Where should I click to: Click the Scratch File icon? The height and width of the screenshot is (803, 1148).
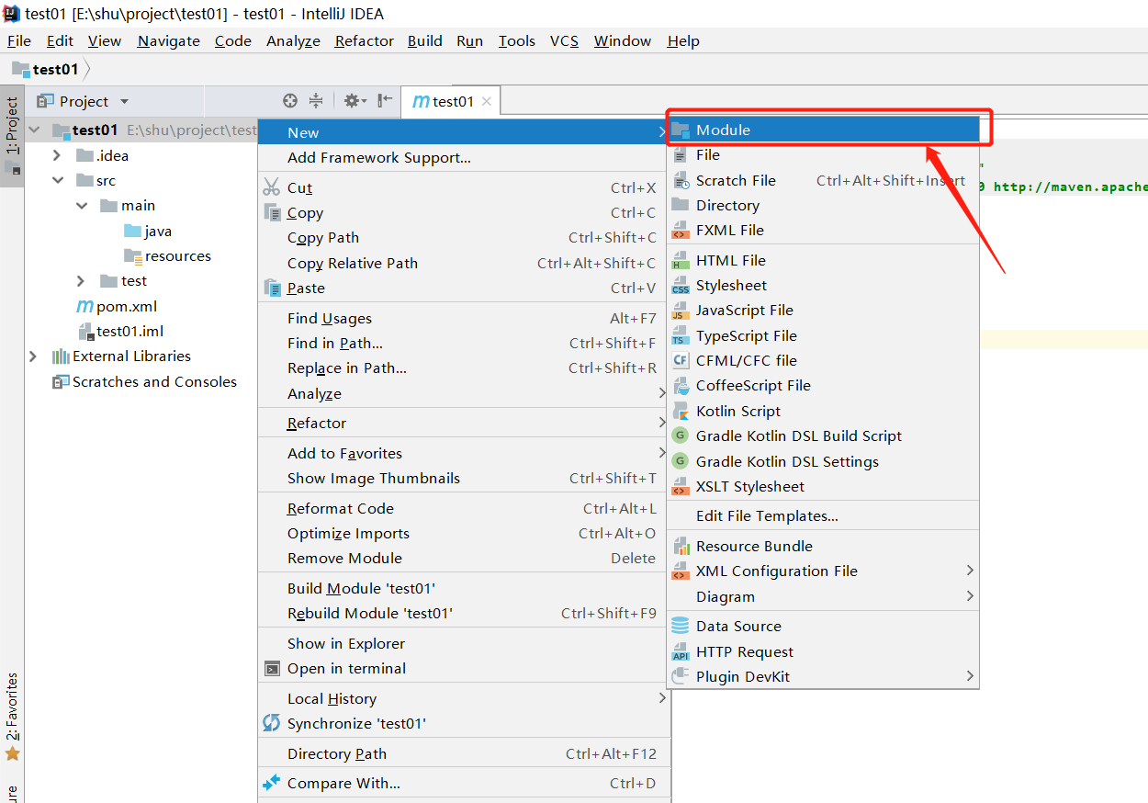coord(681,180)
